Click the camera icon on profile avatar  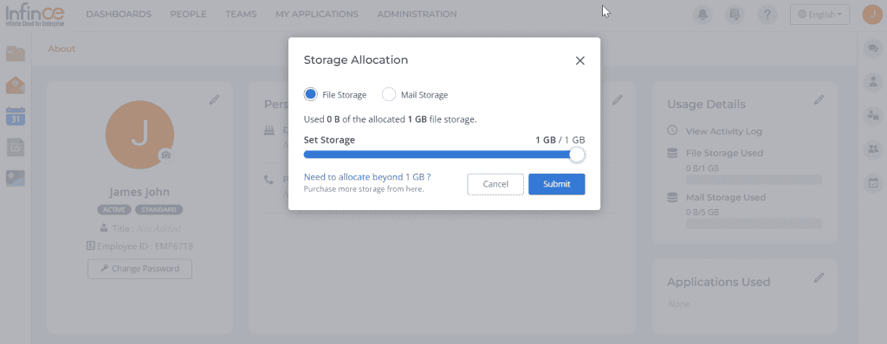[165, 155]
